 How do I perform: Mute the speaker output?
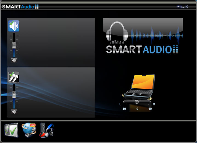(x=14, y=60)
